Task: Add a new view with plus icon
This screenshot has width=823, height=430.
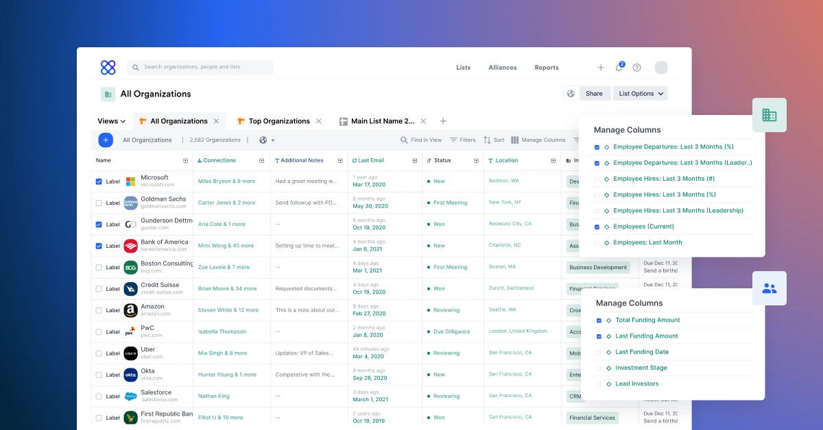Action: [x=443, y=121]
